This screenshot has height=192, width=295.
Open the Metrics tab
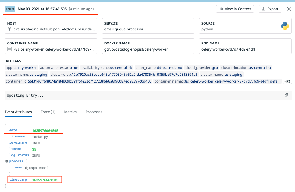coord(70,112)
